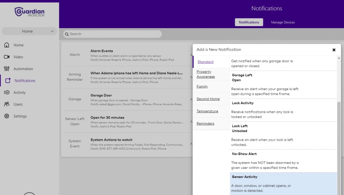Viewport: 344px width, 195px height.
Task: Select the Home icon in the sidebar
Action: [7, 45]
